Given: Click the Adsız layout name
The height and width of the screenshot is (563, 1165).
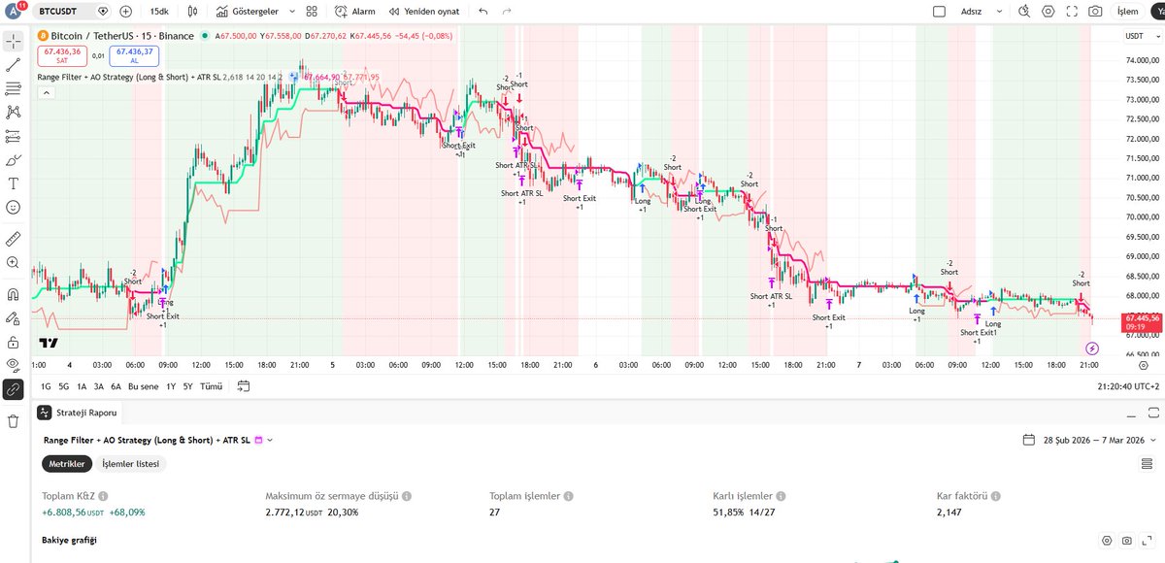Looking at the screenshot, I should pyautogui.click(x=971, y=13).
